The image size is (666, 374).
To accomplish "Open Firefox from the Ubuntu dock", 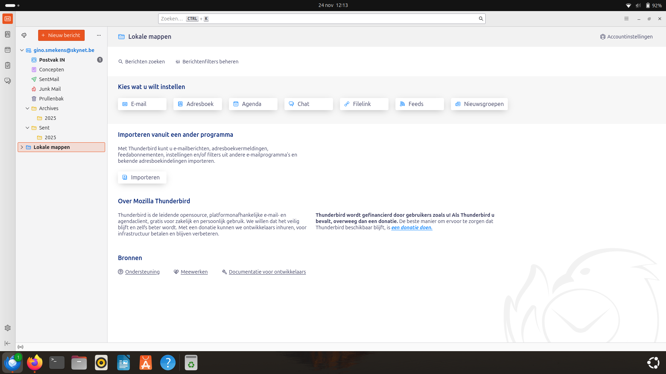I will [35, 363].
